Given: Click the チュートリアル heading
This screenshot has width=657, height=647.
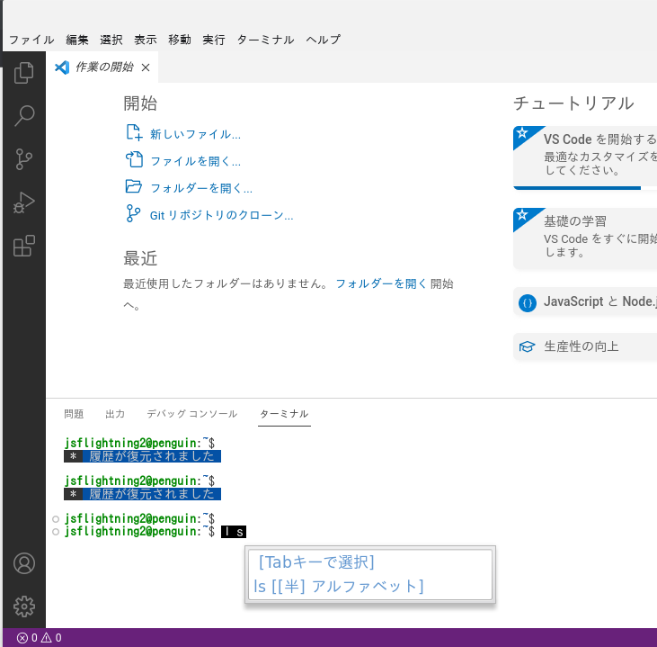Looking at the screenshot, I should [573, 103].
